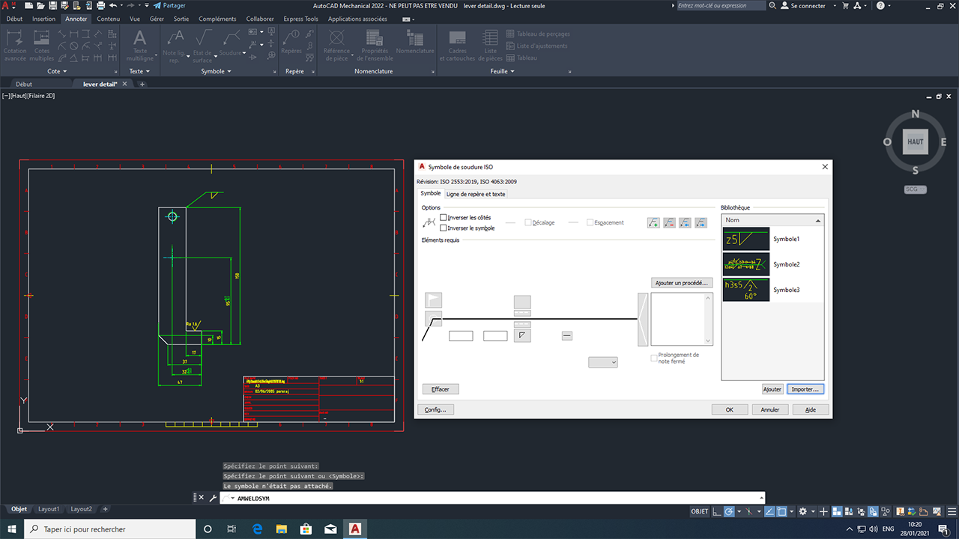Select the Cotation avancée tool
The height and width of the screenshot is (539, 959).
pyautogui.click(x=15, y=45)
